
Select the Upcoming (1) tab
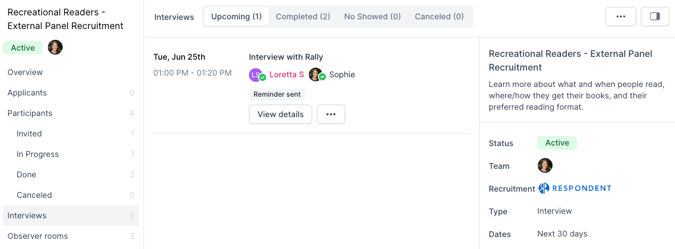click(x=236, y=16)
